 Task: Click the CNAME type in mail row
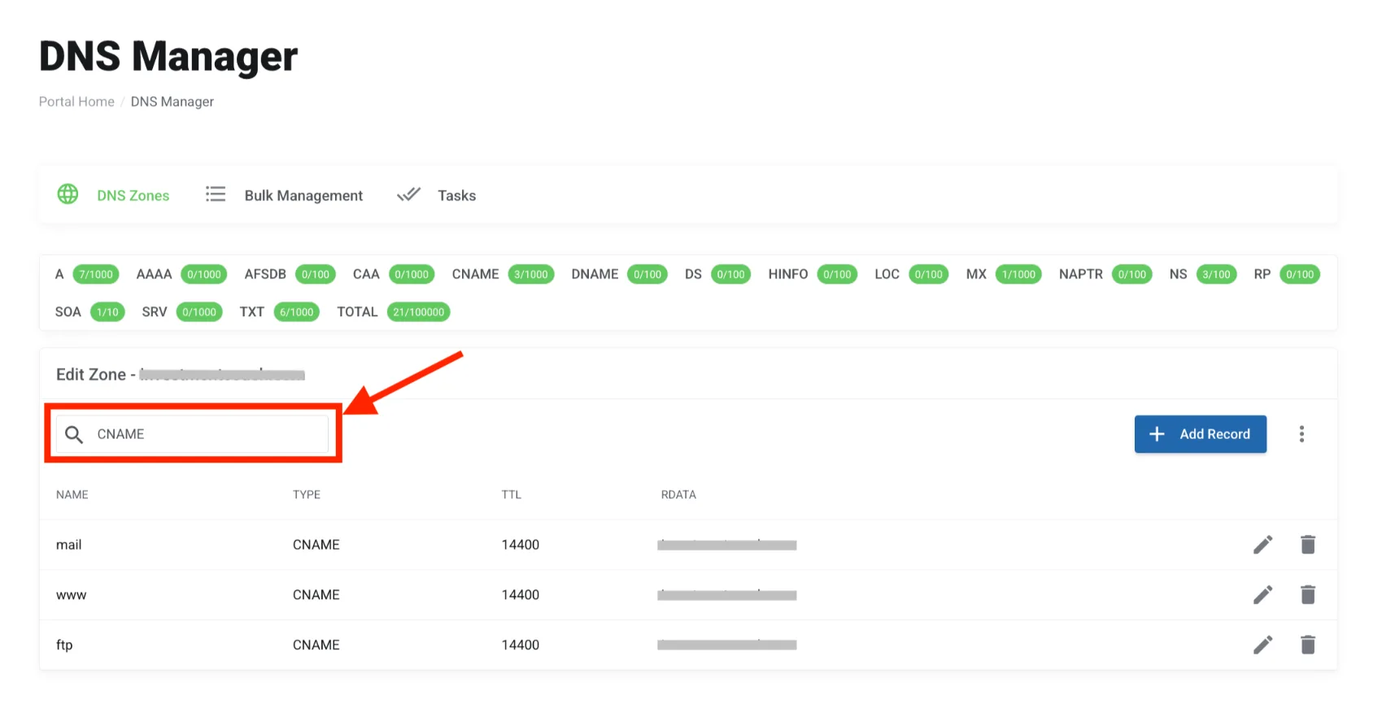click(316, 545)
